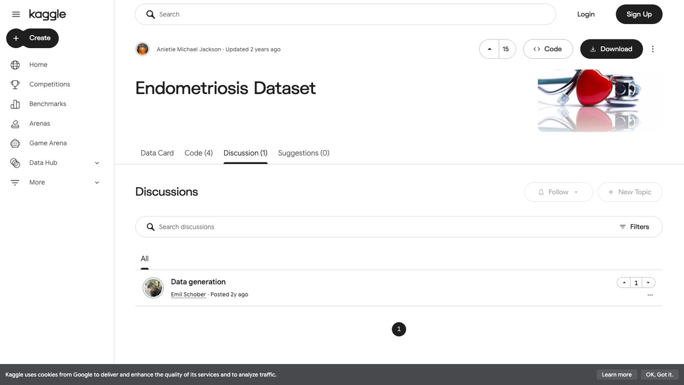Downvote the Data generation discussion
Screen dimensions: 684x385
[648, 283]
